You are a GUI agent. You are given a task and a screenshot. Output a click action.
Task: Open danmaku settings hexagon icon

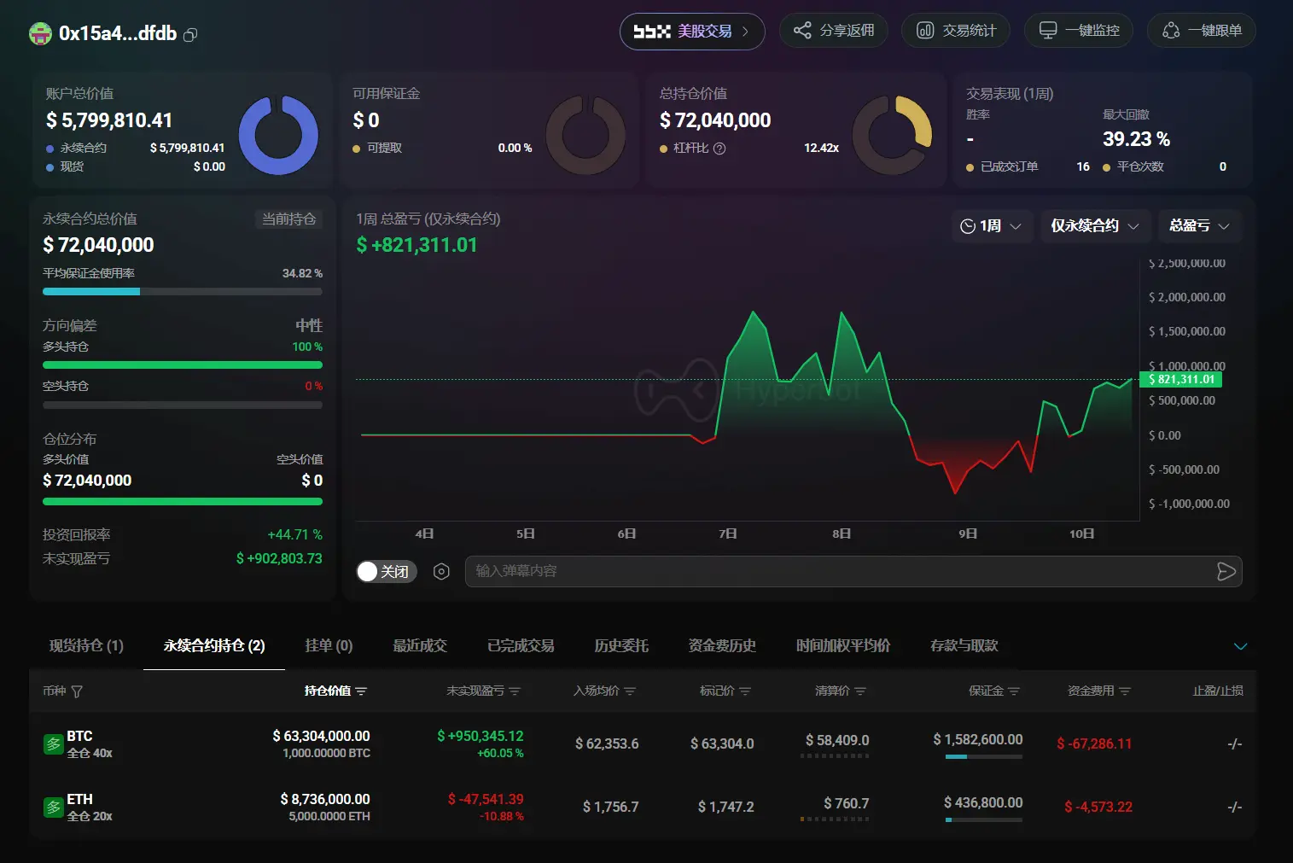pos(441,572)
